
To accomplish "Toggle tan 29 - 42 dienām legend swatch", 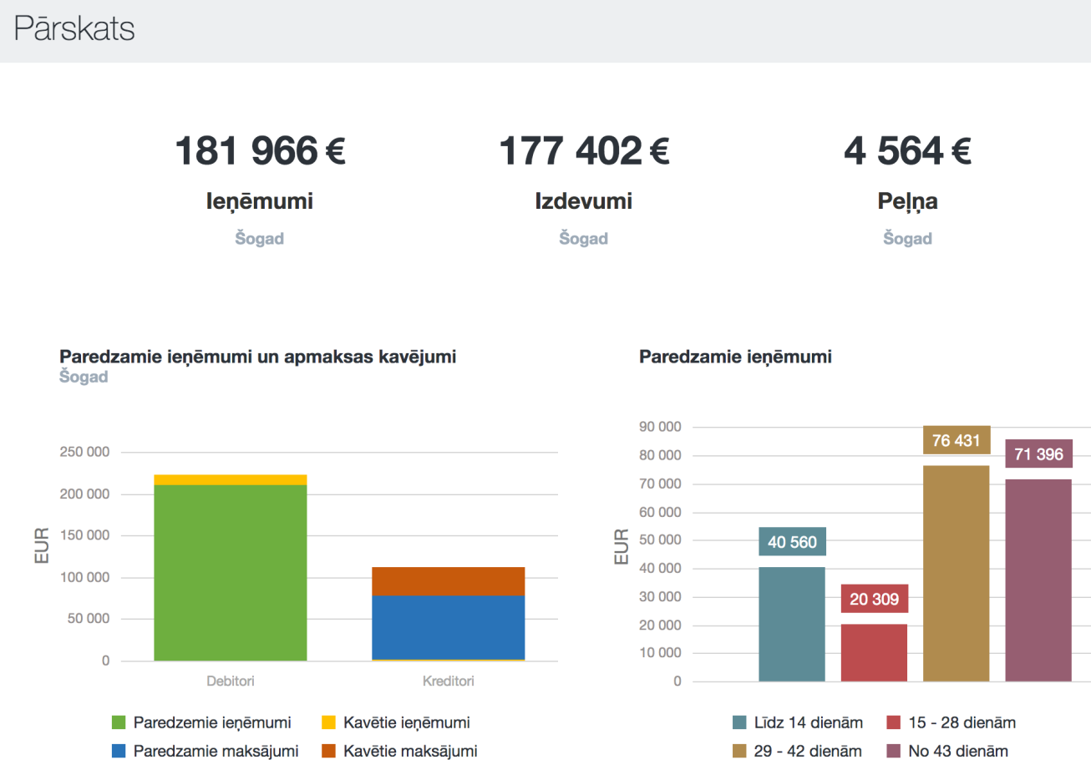I will click(739, 750).
